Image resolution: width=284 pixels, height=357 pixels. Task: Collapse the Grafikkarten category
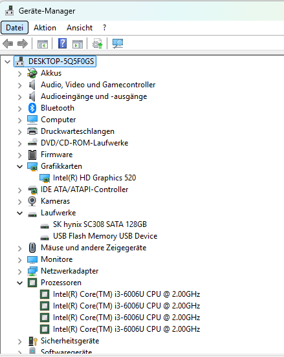pyautogui.click(x=20, y=166)
